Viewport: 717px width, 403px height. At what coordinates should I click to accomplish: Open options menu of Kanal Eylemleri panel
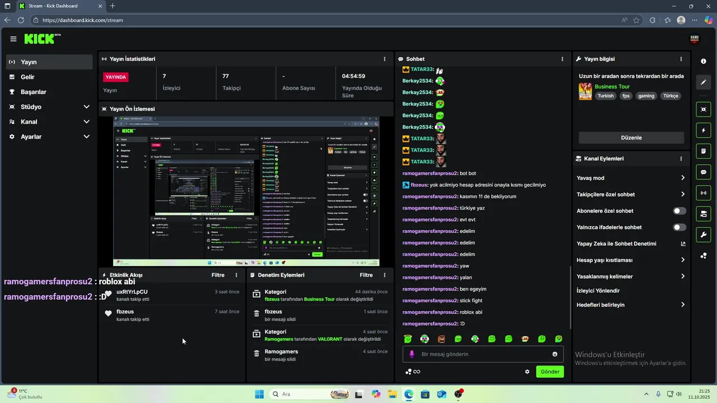(681, 158)
